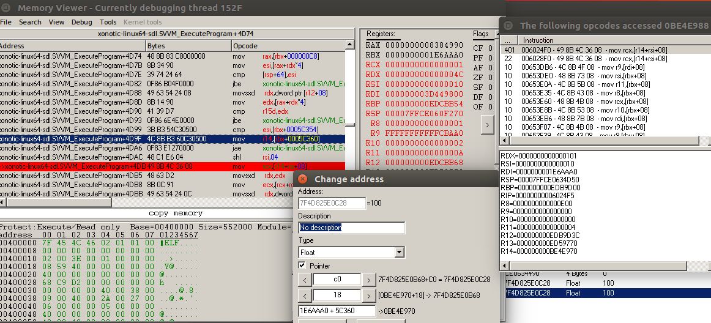Click the R14=000000000BE4E970 line in register dump

tap(538, 251)
